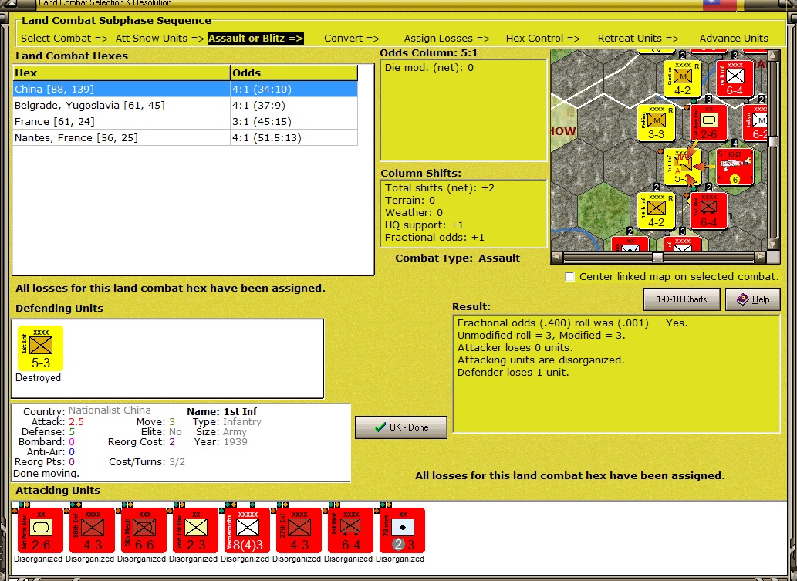The image size is (797, 581).
Task: Toggle Center linked map on selected combat
Action: tap(570, 277)
